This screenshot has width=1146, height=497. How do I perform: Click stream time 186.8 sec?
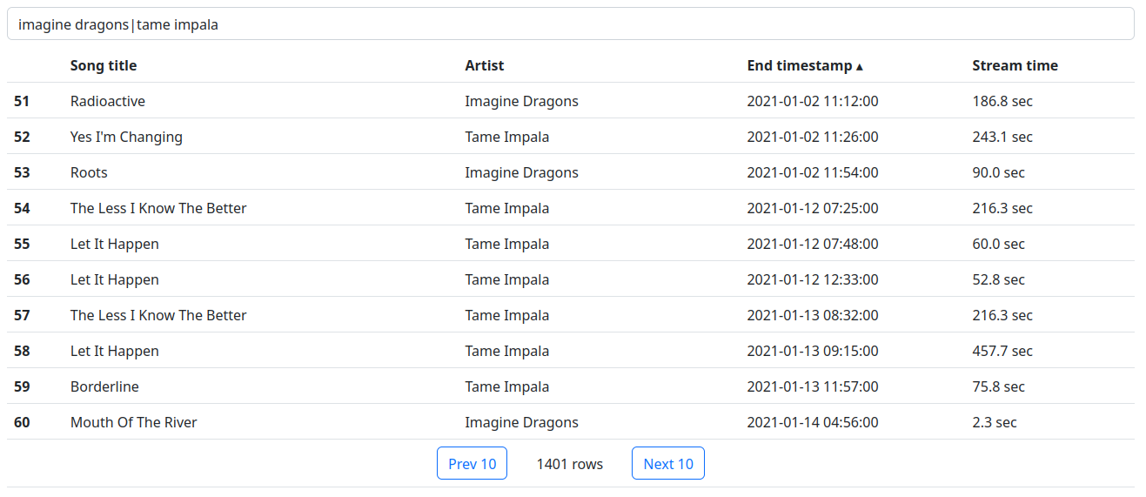point(1002,101)
